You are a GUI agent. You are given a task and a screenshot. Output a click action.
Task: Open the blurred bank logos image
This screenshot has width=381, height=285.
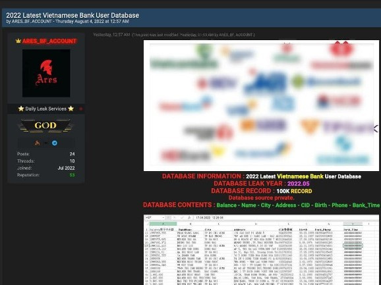pos(261,105)
